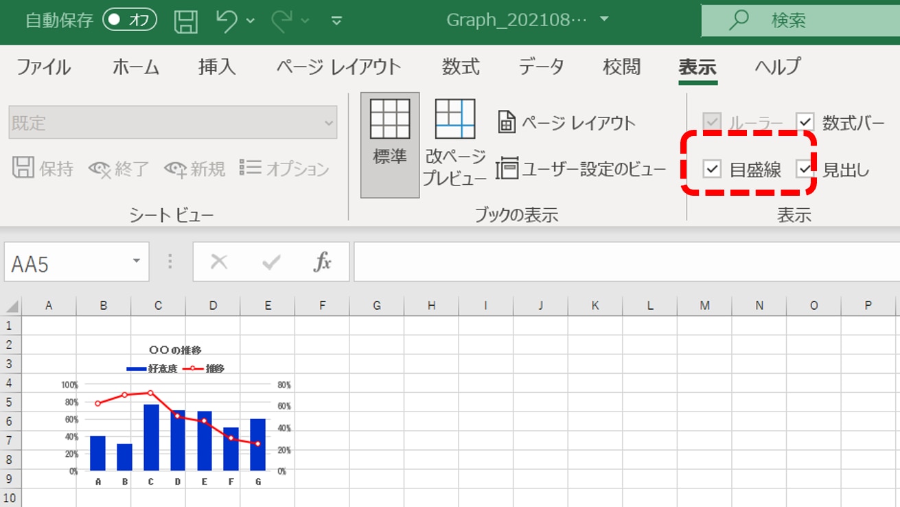Uncheck the 目盛線 gridlines checkbox

[713, 169]
